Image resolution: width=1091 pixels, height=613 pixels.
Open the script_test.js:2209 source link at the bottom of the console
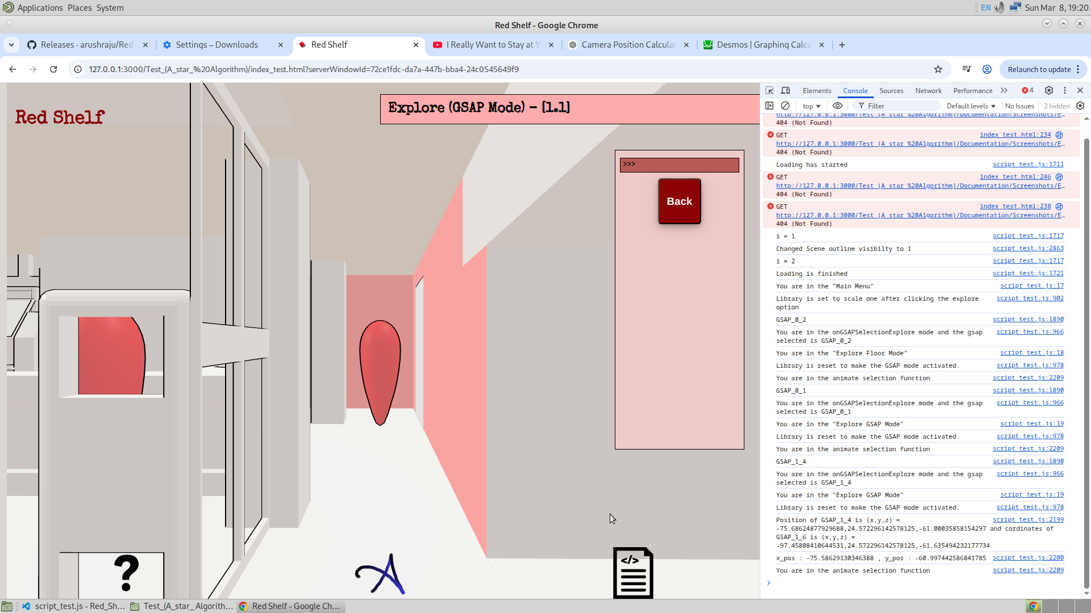coord(1028,570)
